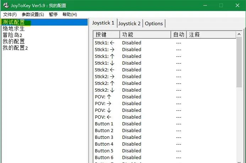The image size is (246, 163).
Task: Select the 绝地求生 profile
Action: coord(45,28)
